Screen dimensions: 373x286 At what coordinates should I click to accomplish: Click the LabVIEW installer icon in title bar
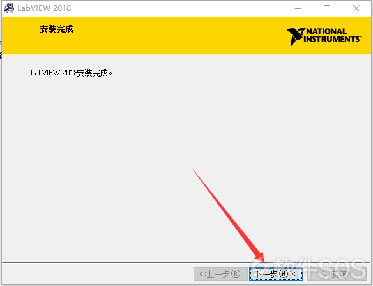(9, 8)
